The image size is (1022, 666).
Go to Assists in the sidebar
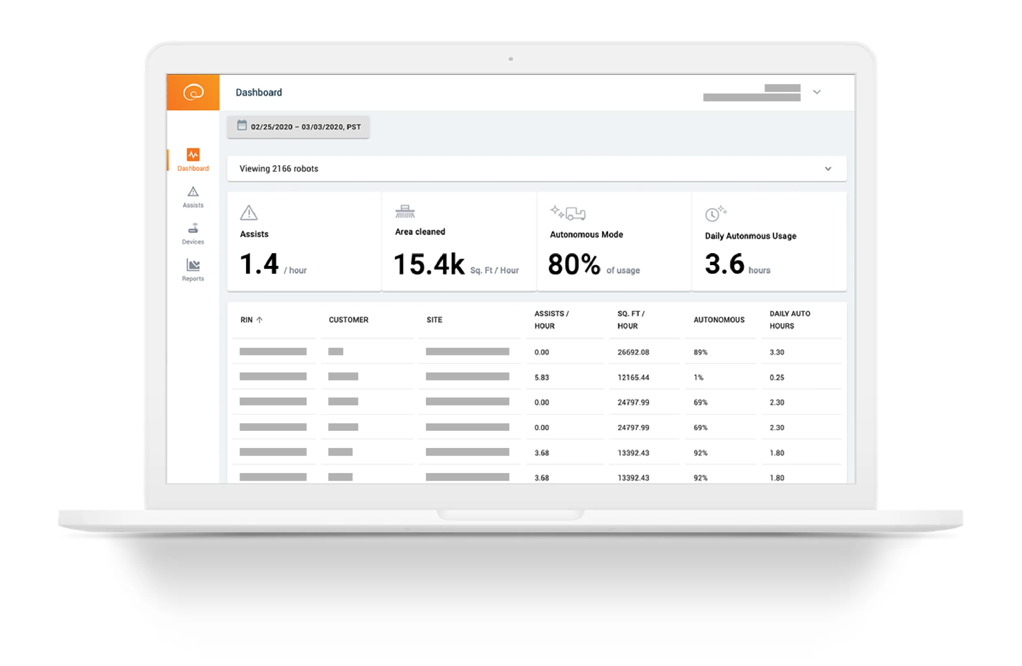[193, 197]
